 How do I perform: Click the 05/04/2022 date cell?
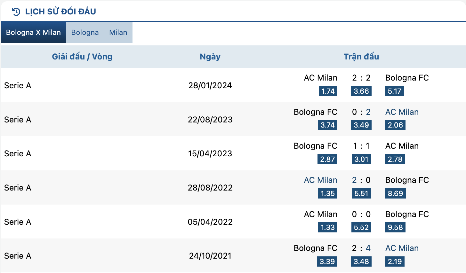tap(210, 222)
